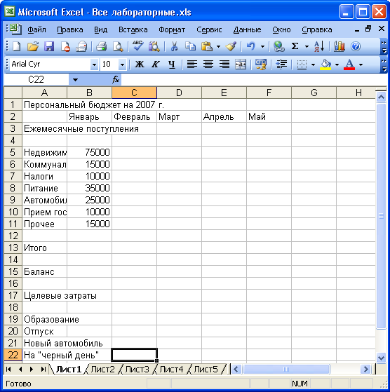Copy selection with Copy icon
The height and width of the screenshot is (392, 390).
click(x=190, y=46)
